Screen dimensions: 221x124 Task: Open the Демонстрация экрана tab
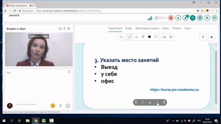147,28
